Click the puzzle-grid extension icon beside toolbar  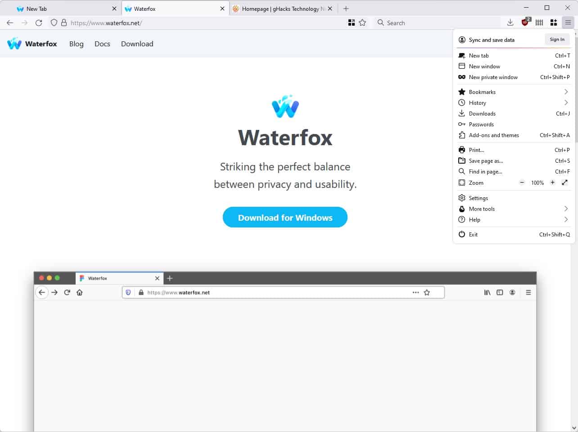553,22
